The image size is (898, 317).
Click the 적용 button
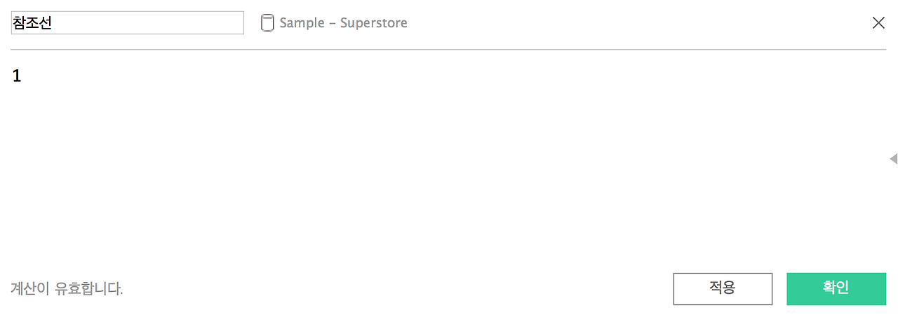[723, 288]
